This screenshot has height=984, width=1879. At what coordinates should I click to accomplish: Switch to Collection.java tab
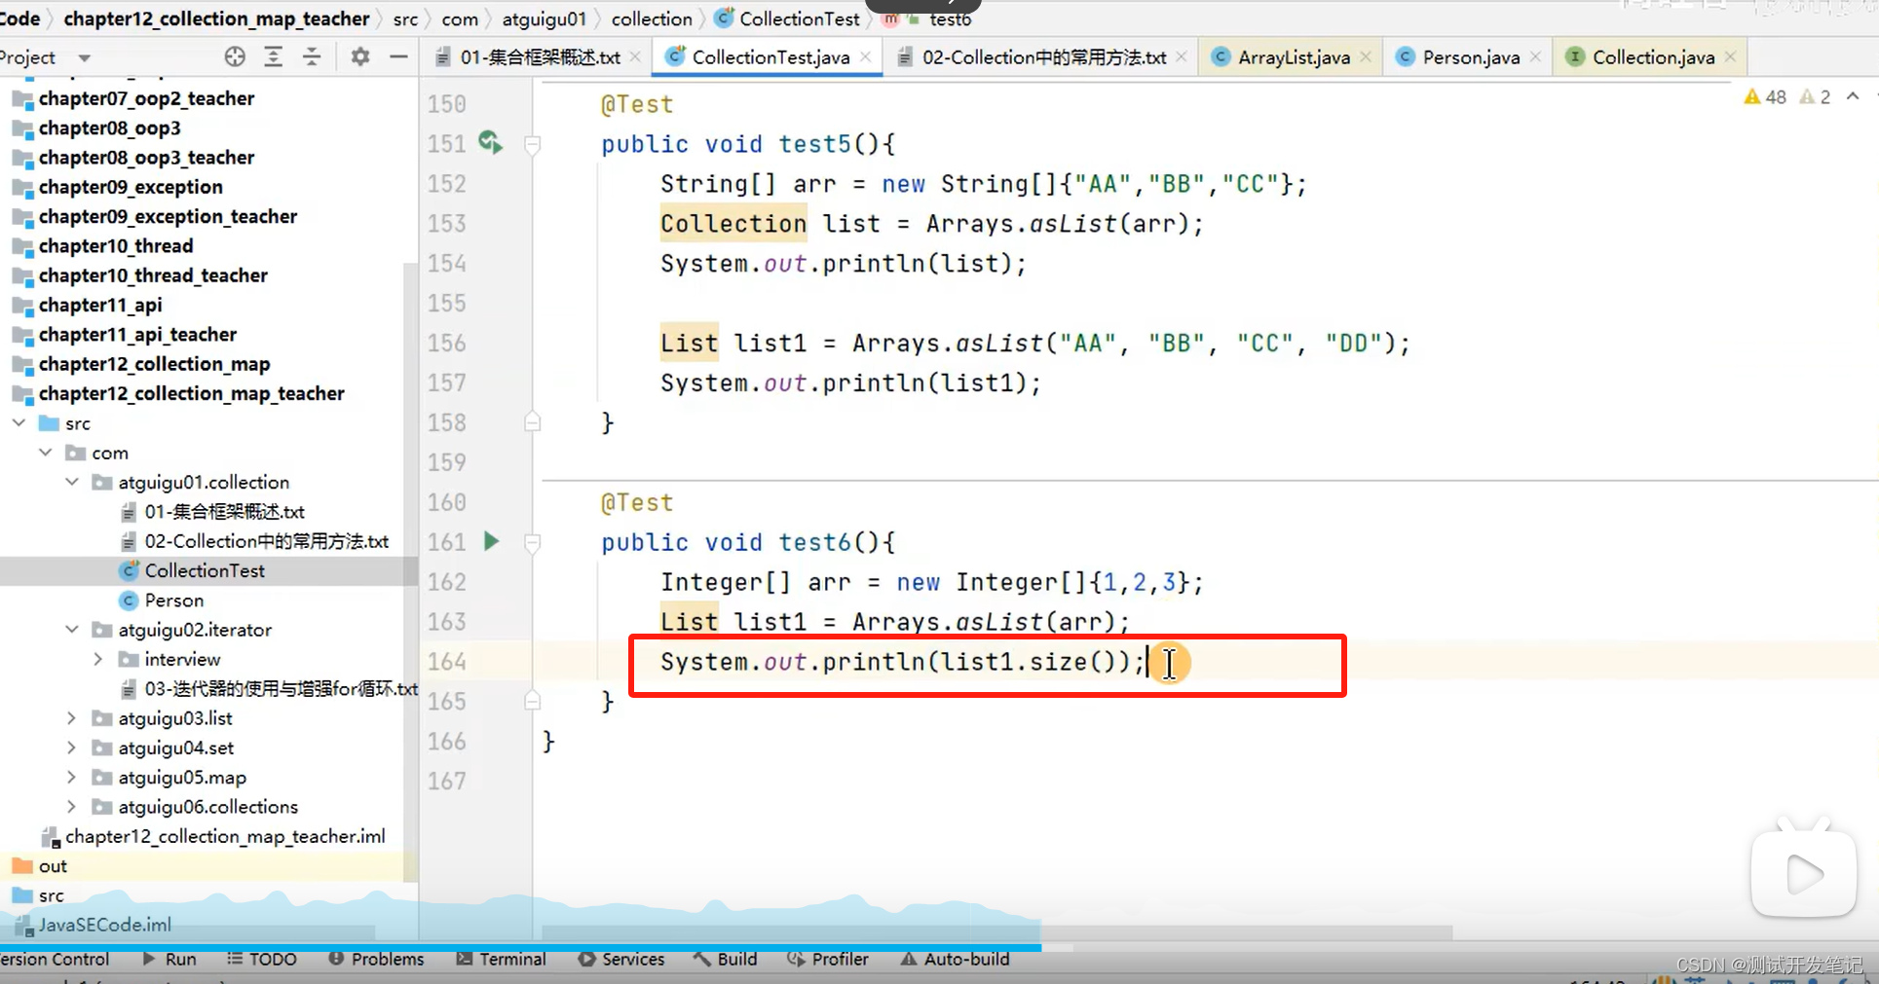tap(1652, 57)
